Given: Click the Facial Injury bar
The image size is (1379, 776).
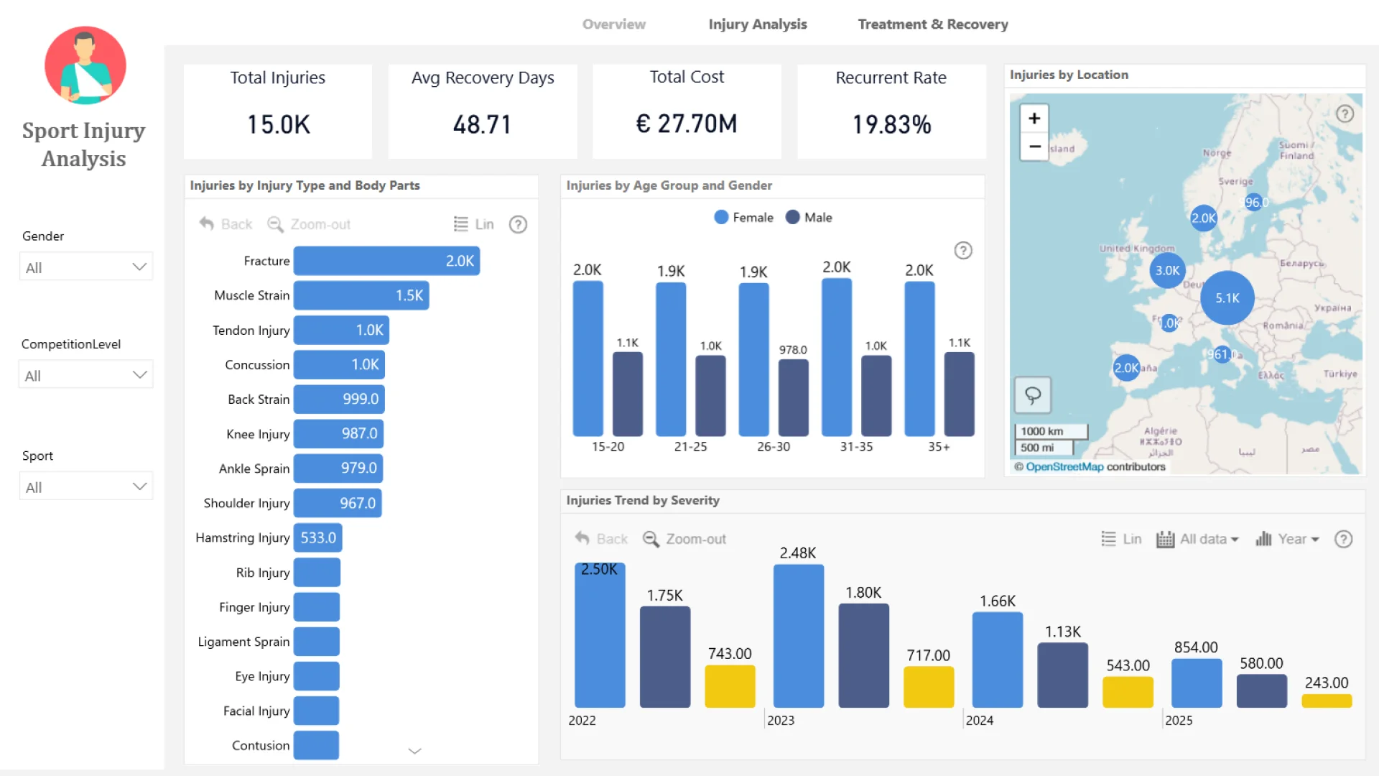Looking at the screenshot, I should click(x=316, y=711).
